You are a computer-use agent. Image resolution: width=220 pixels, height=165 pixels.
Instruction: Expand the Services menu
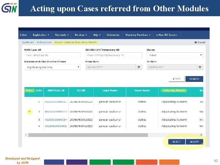pyautogui.click(x=81, y=35)
